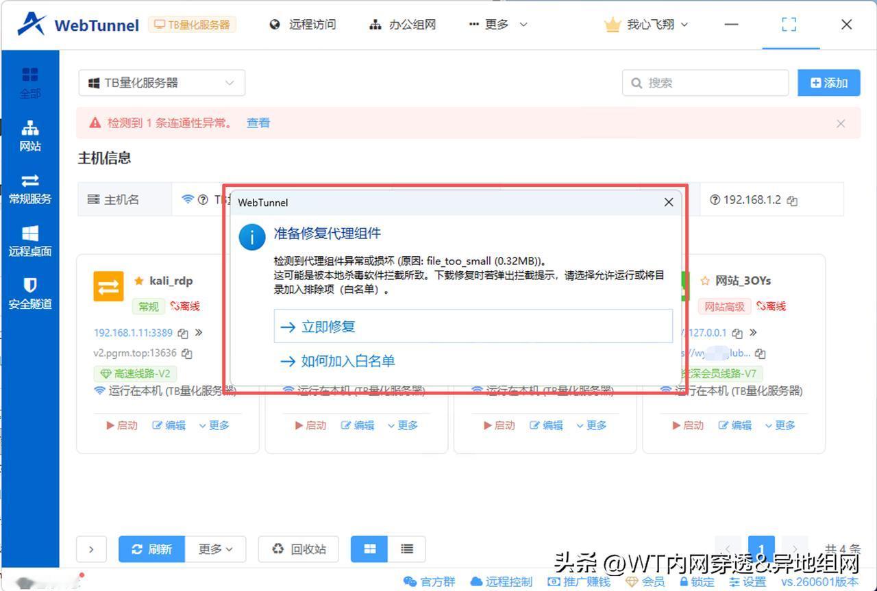Open the 办公组网 menu
Viewport: 877px width, 591px height.
pos(403,25)
